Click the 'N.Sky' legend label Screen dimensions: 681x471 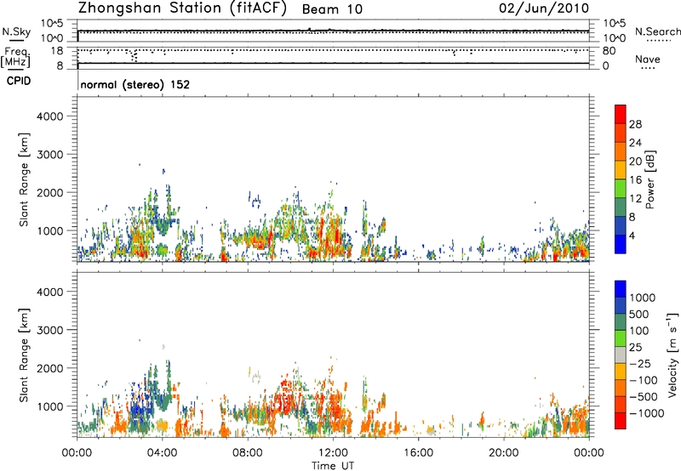click(x=16, y=31)
